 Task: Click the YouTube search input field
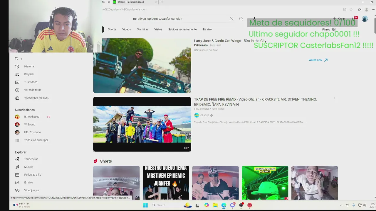tap(179, 19)
